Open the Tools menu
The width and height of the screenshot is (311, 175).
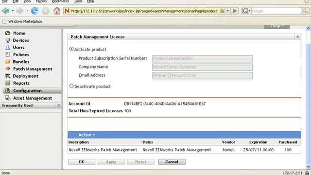(78, 1)
